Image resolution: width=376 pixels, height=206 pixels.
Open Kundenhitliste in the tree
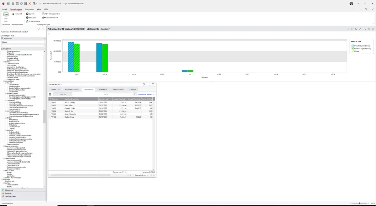click(13, 85)
